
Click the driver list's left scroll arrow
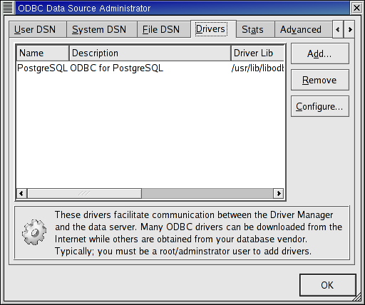(x=21, y=193)
